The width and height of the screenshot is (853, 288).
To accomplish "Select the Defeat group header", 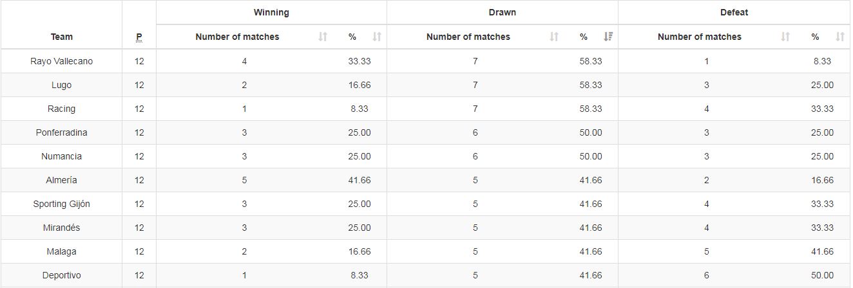I will [x=734, y=12].
